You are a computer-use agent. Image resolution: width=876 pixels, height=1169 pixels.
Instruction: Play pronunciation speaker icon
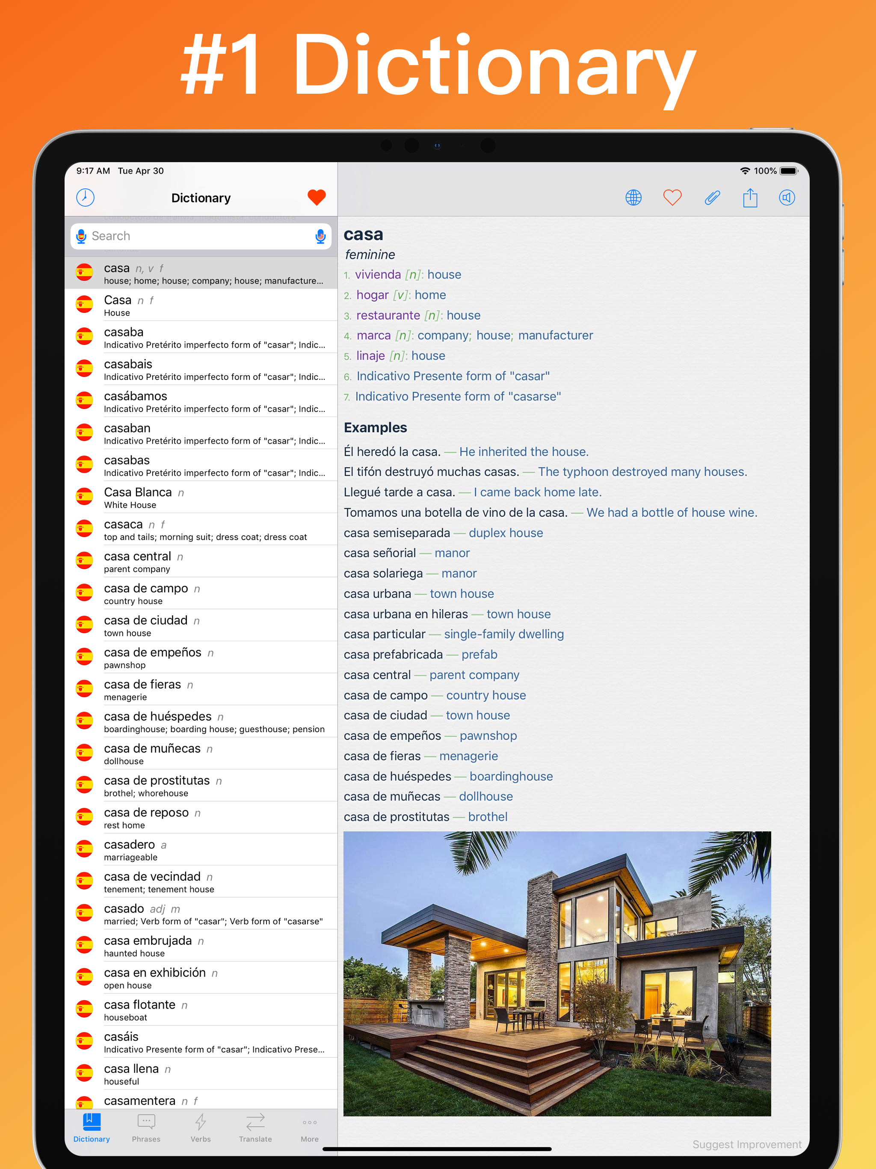(787, 198)
